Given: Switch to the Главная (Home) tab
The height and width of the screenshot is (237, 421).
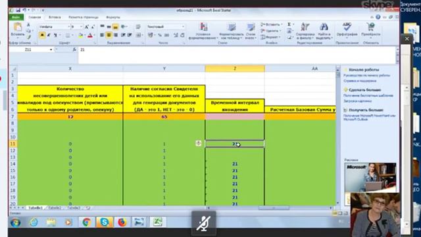Looking at the screenshot, I should click(35, 17).
